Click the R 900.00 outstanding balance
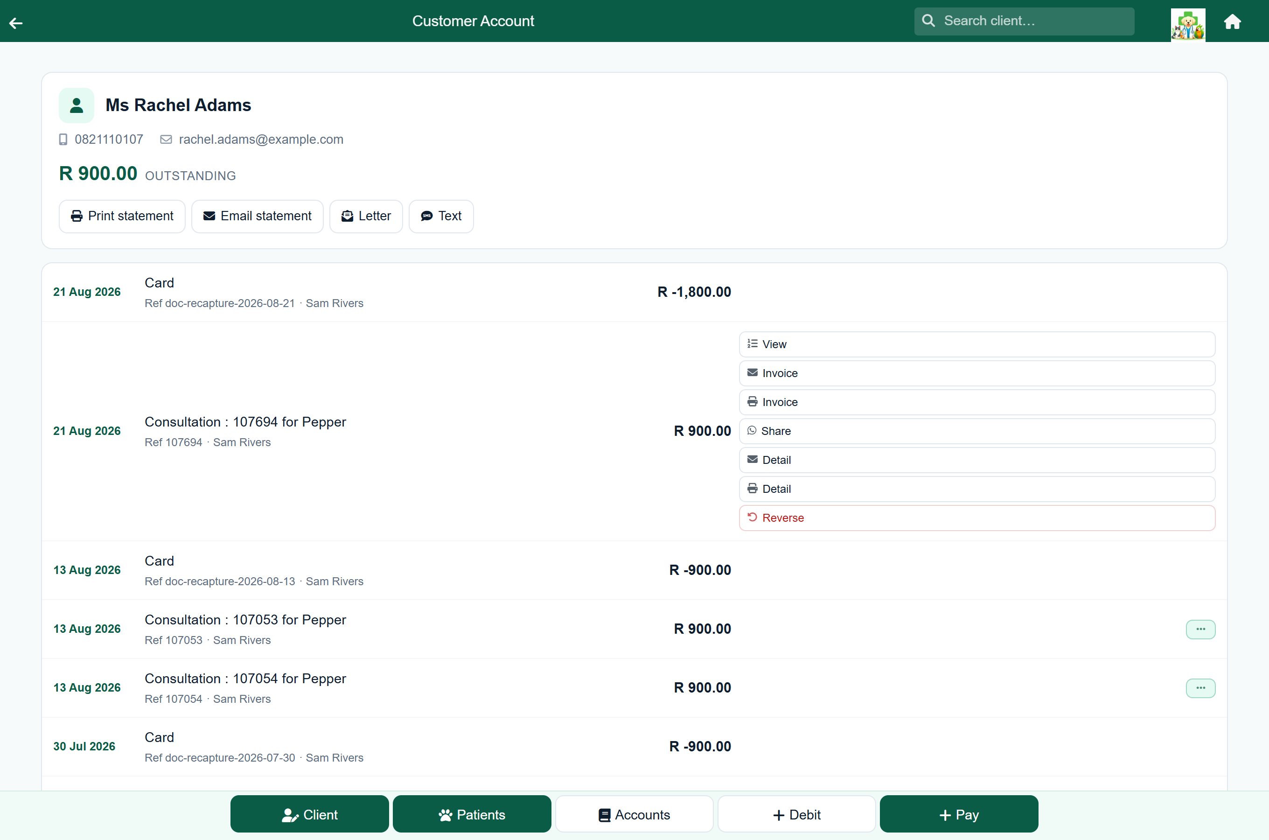 [98, 173]
